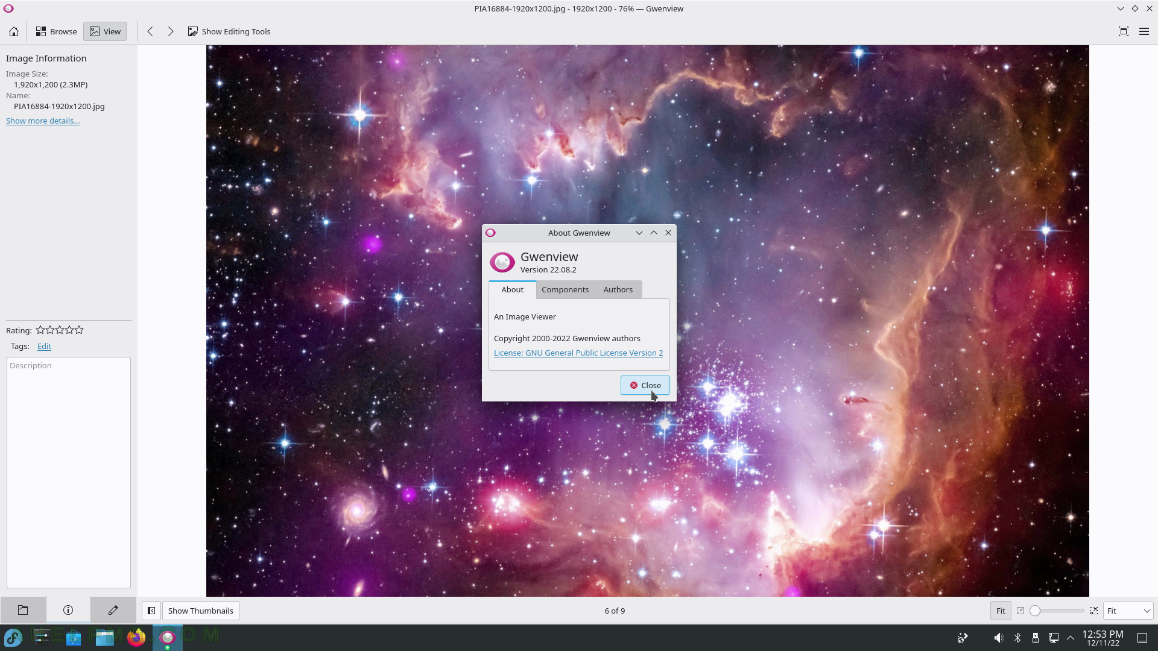
Task: Switch to About tab in dialog
Action: [512, 289]
